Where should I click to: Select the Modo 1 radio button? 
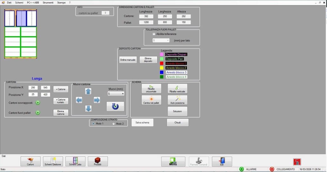(x=93, y=124)
